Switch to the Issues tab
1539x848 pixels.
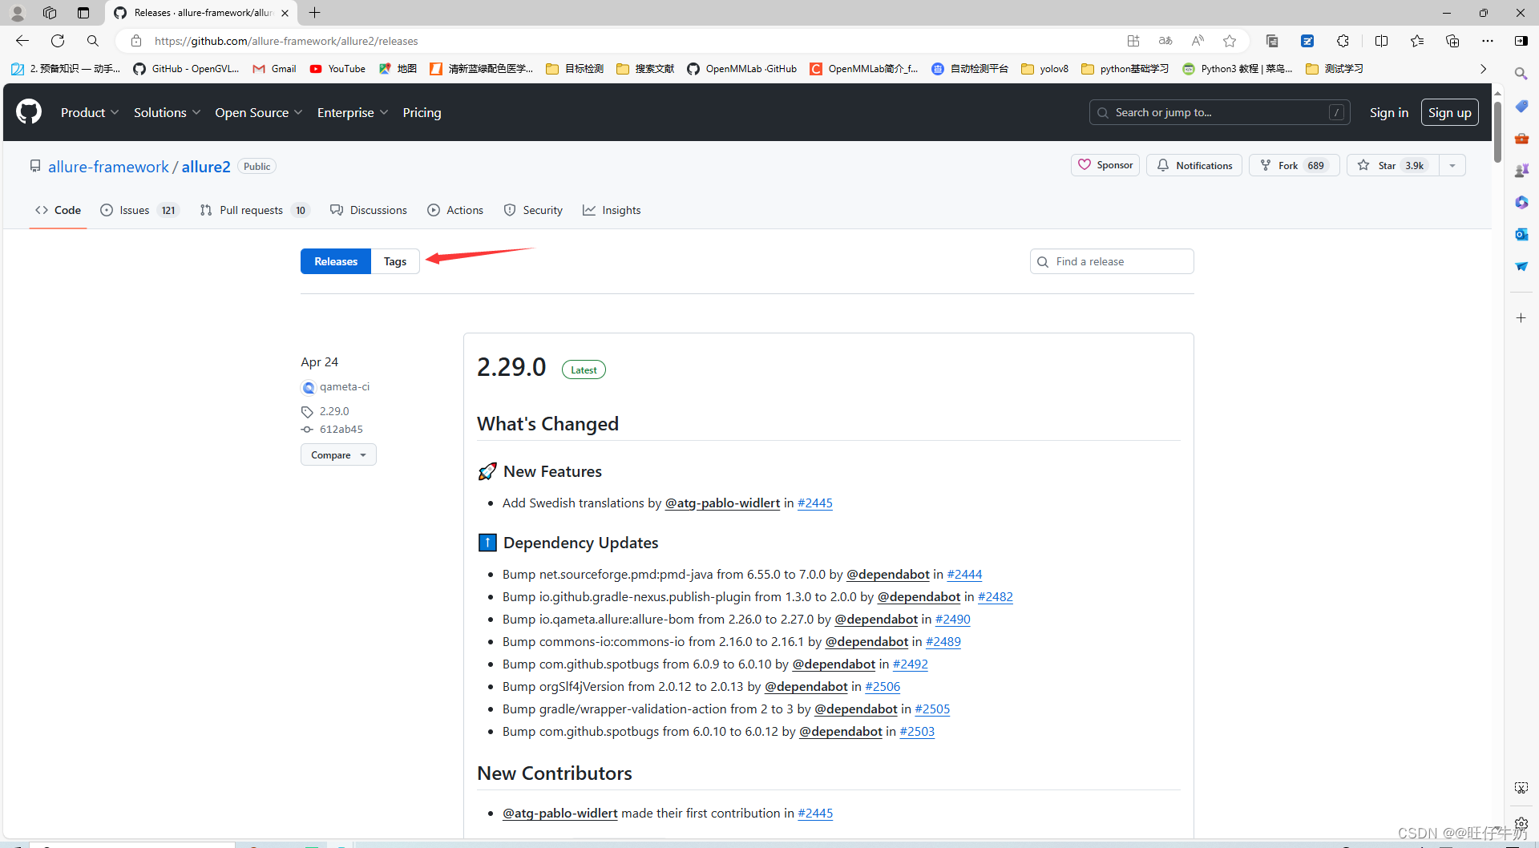(x=139, y=210)
